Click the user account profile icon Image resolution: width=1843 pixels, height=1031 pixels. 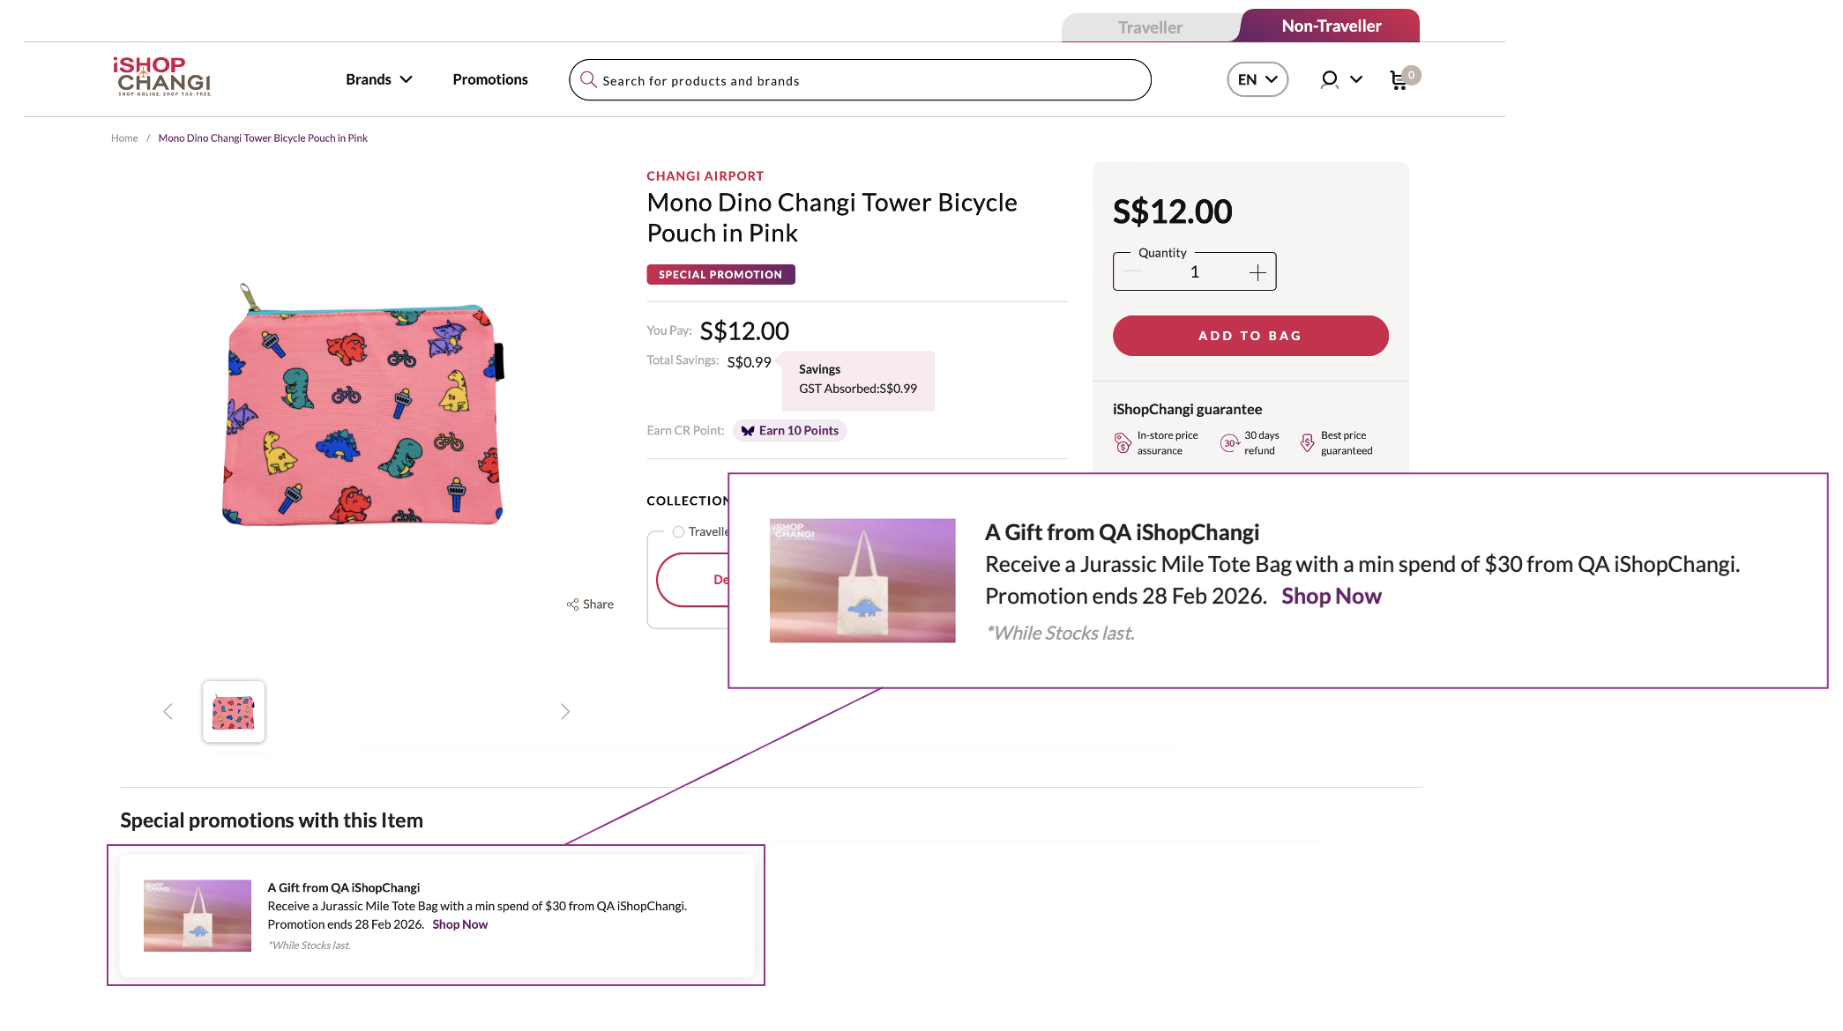point(1329,80)
